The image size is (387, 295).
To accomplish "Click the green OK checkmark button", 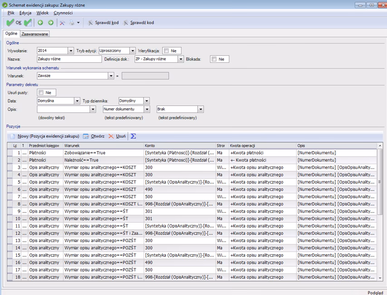I will 14,23.
